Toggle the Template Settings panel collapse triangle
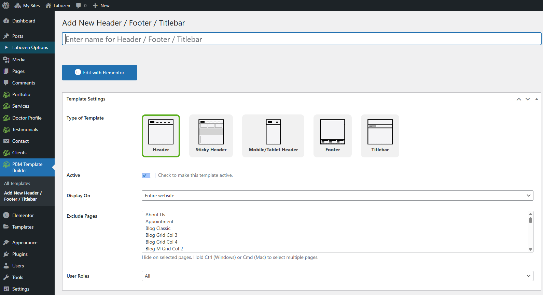The image size is (543, 295). [537, 99]
